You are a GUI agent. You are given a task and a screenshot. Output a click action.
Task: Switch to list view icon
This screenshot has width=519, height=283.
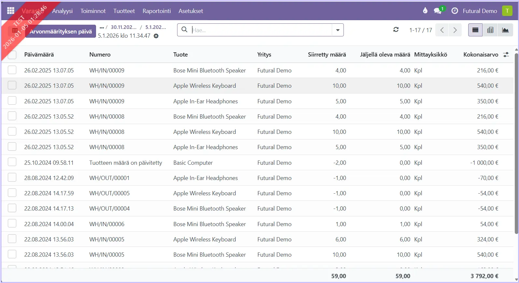475,30
